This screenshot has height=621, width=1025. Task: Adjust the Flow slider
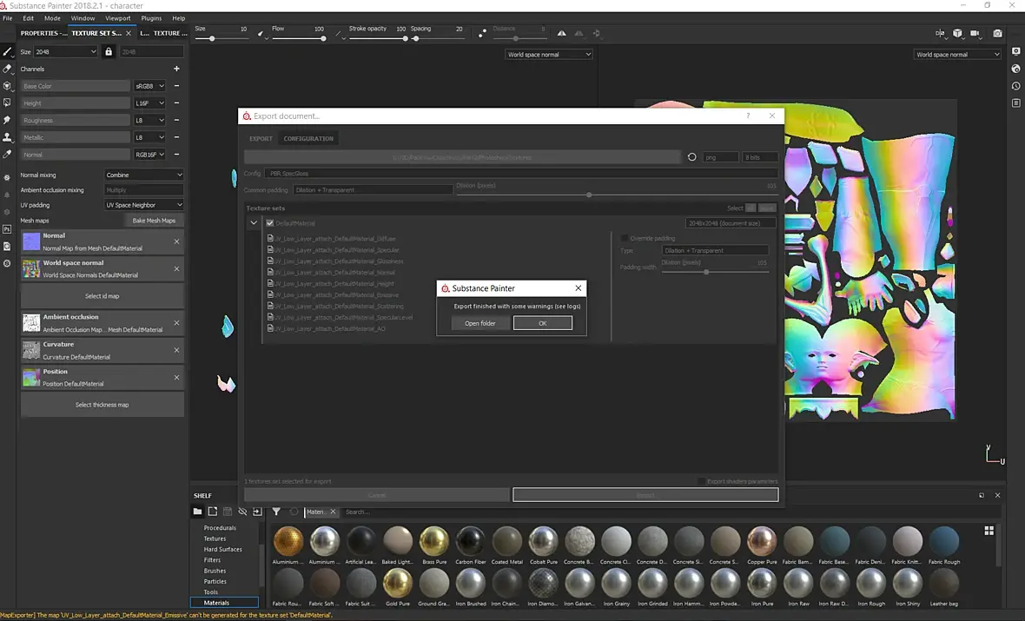tap(299, 38)
